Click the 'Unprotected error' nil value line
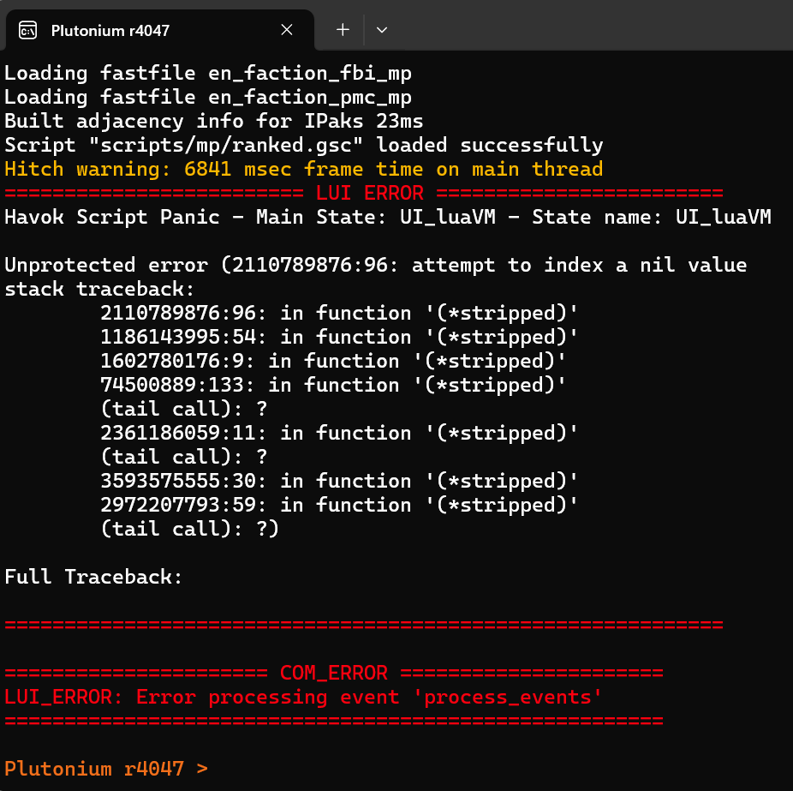 click(x=376, y=265)
